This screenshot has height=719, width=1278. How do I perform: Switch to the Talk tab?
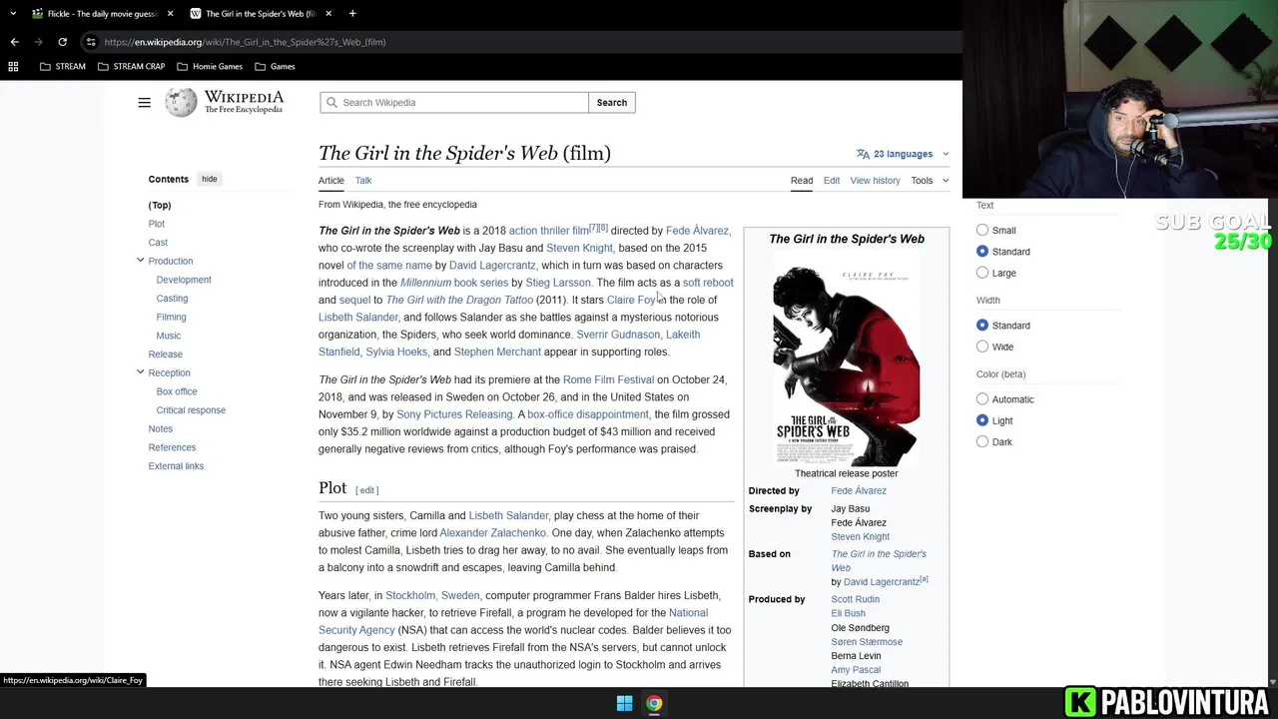[363, 181]
